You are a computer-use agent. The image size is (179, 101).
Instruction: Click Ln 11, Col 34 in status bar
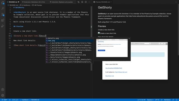coord(141,100)
